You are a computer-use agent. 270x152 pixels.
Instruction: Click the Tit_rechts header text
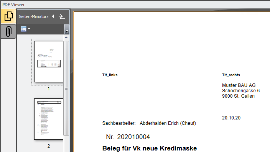(x=231, y=75)
